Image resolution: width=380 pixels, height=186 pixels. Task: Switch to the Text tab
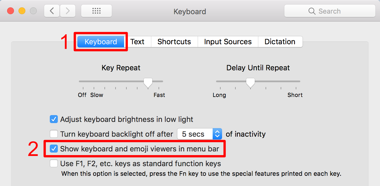point(137,42)
